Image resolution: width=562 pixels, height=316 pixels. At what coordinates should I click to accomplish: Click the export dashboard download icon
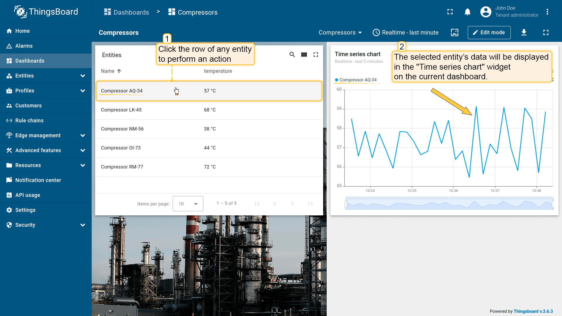tap(524, 32)
